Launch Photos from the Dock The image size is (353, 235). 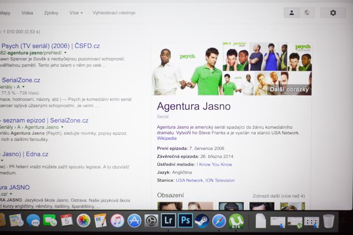[84, 220]
